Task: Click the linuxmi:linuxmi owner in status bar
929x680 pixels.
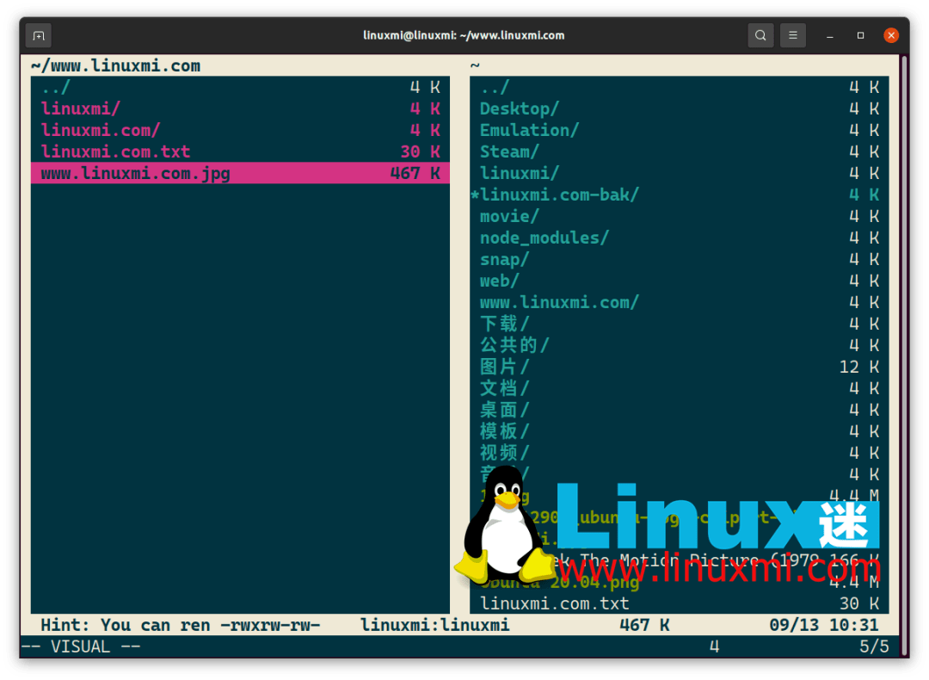Action: click(435, 625)
